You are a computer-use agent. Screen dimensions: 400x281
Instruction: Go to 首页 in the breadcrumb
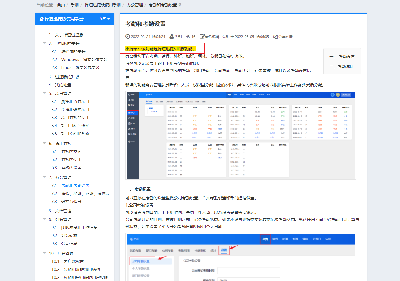click(x=61, y=5)
